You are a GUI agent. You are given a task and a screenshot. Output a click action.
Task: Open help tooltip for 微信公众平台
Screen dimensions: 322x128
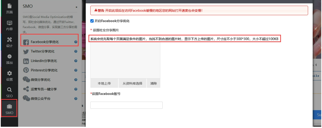click(76, 99)
